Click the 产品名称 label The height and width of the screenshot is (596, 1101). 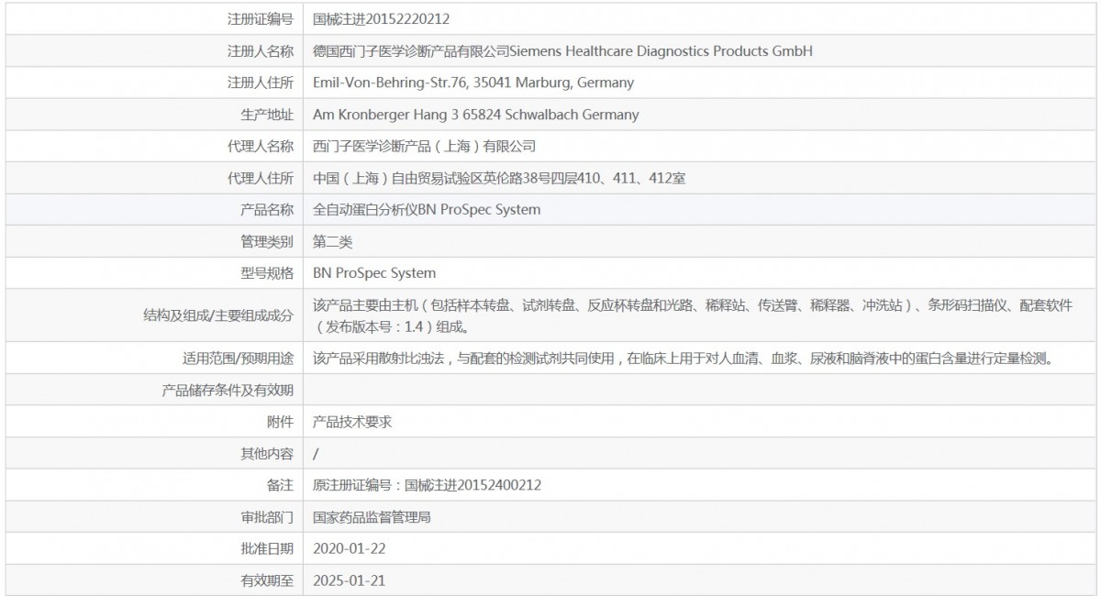(267, 209)
